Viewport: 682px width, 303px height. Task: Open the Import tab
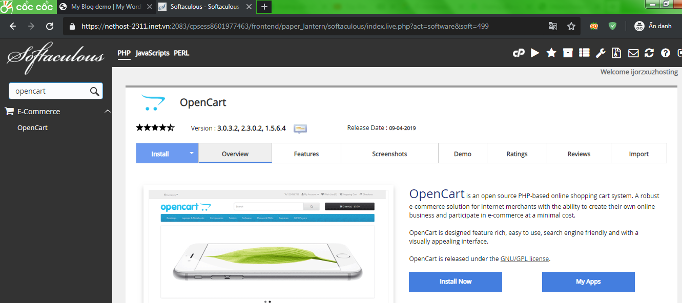click(x=639, y=154)
